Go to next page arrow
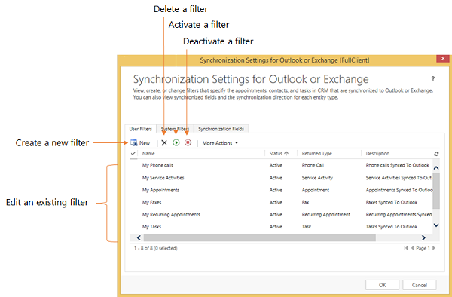This screenshot has height=297, width=452. click(x=434, y=248)
